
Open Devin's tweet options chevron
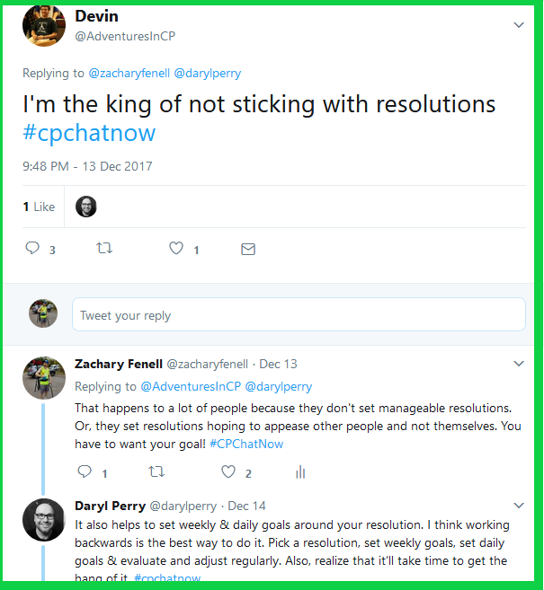pyautogui.click(x=519, y=25)
